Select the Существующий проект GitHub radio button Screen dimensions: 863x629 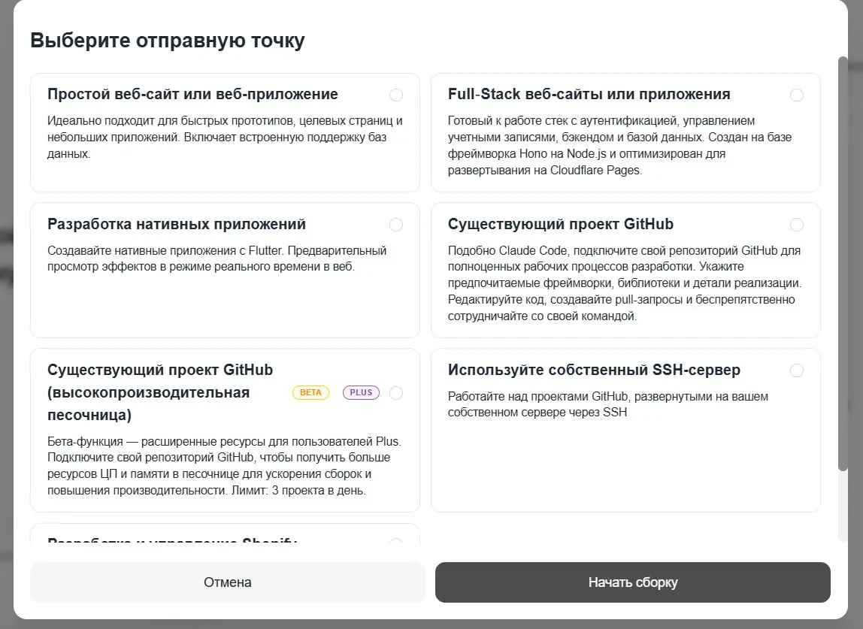(797, 224)
